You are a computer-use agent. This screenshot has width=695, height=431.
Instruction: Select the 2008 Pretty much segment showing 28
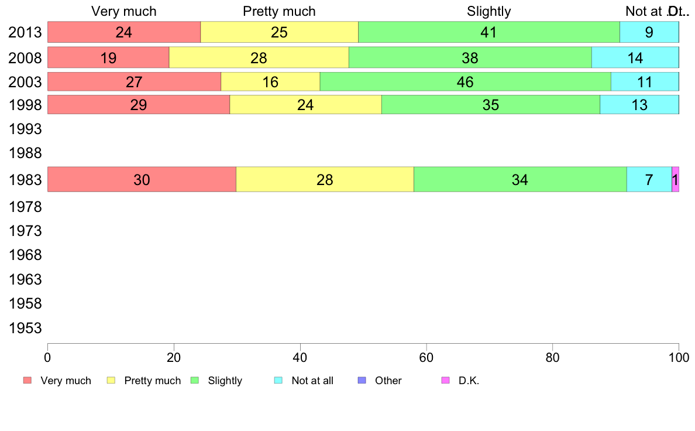click(x=259, y=57)
